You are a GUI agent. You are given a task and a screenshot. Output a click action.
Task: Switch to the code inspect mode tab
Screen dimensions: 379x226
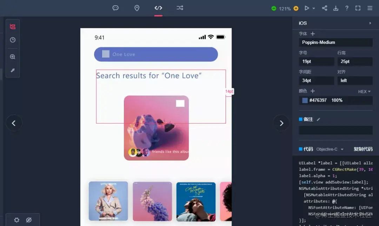click(x=158, y=8)
